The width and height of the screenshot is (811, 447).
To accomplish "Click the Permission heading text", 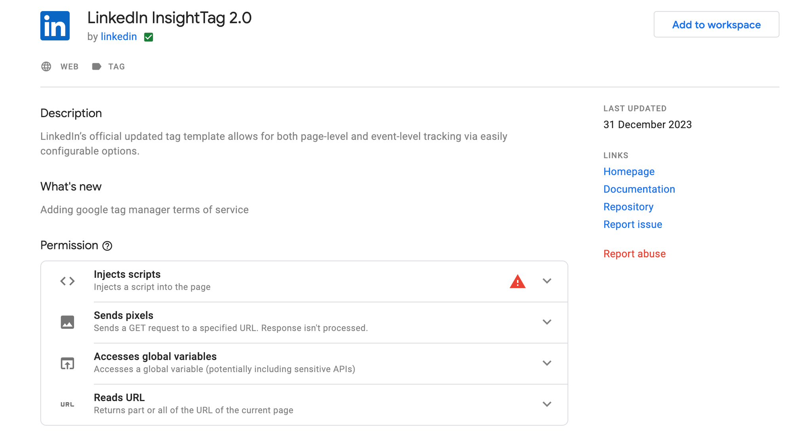I will pos(69,245).
